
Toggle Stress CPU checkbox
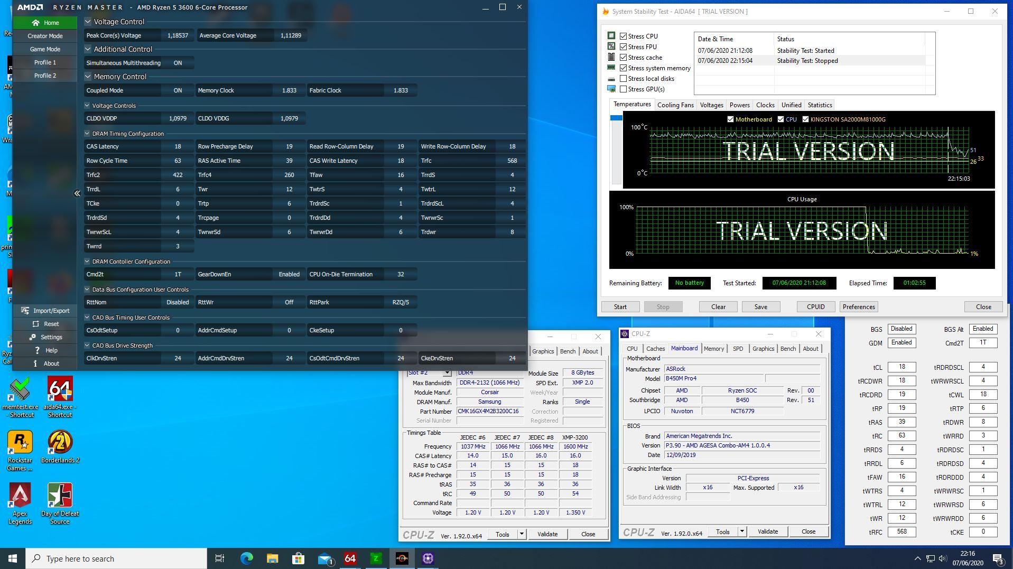(x=624, y=36)
